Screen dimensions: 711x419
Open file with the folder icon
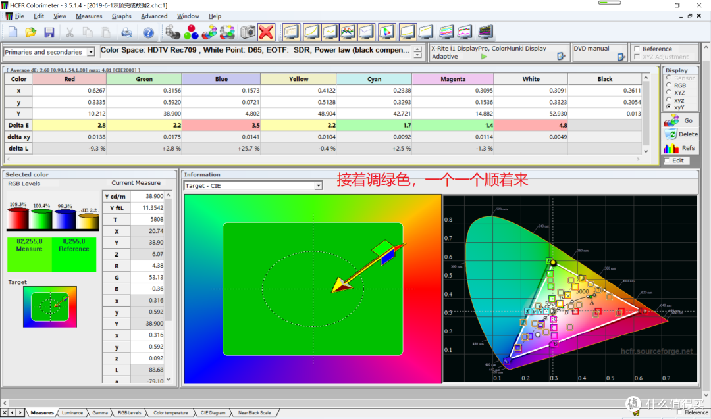pyautogui.click(x=30, y=32)
